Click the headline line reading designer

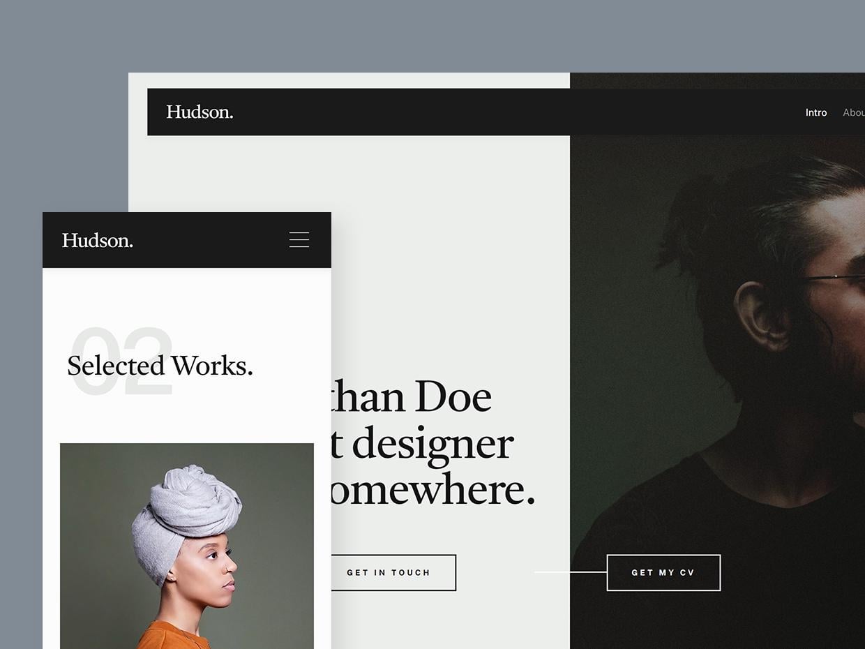(x=423, y=443)
